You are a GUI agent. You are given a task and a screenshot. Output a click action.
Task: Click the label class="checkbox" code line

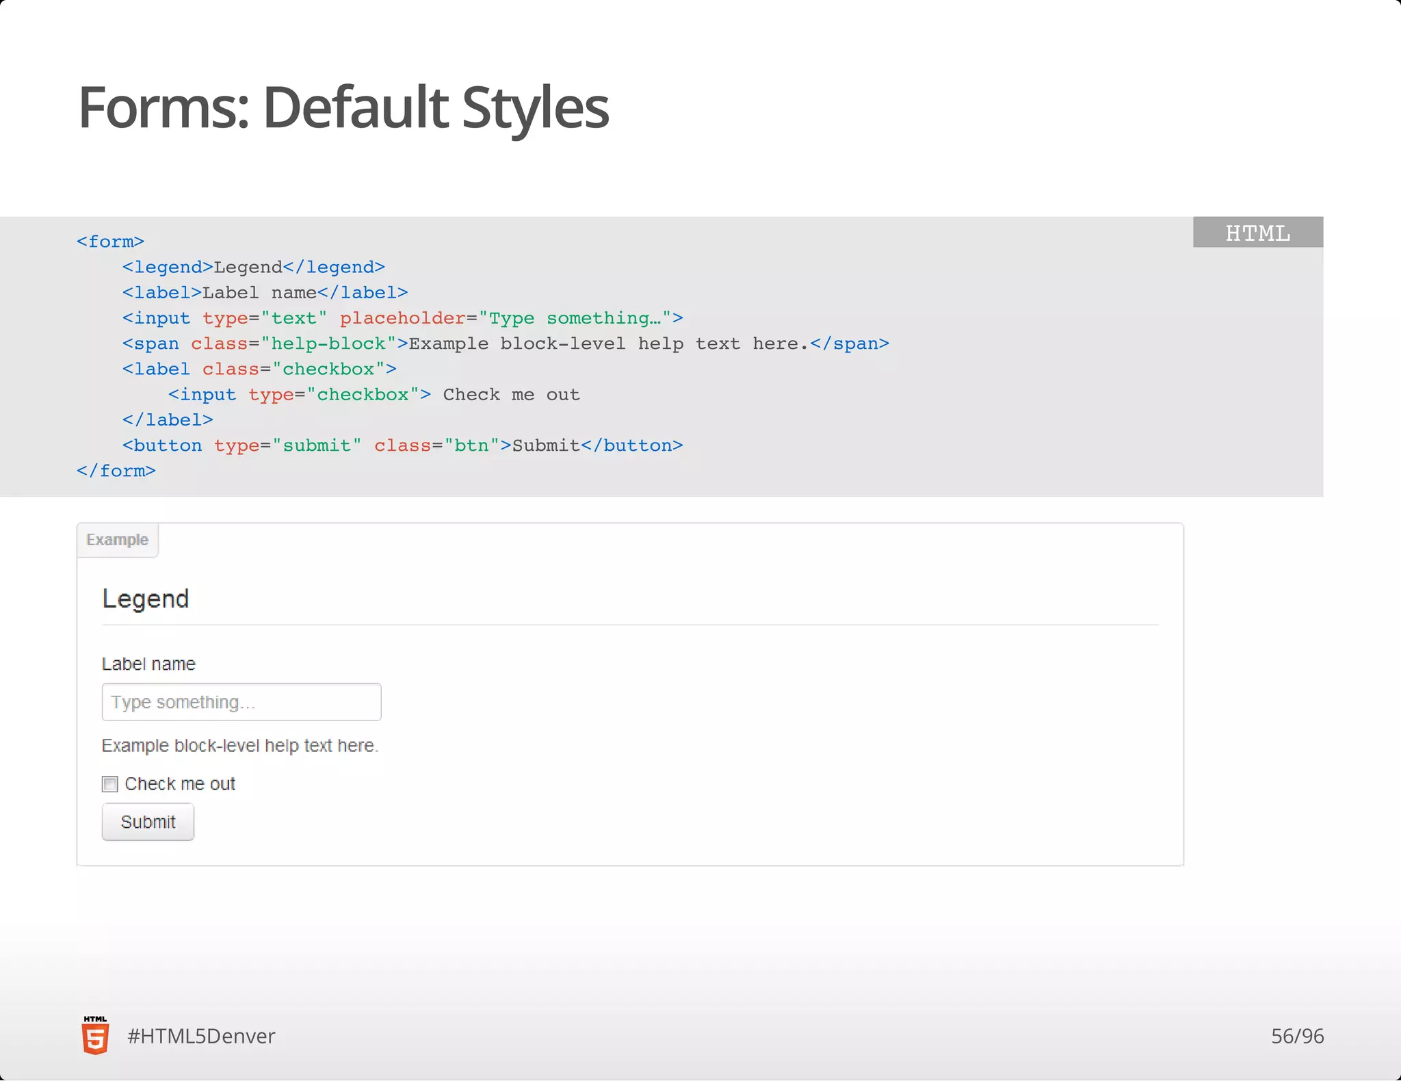tap(259, 369)
